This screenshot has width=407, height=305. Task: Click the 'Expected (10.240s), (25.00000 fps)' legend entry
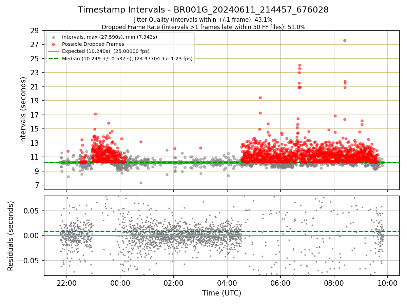pos(106,51)
